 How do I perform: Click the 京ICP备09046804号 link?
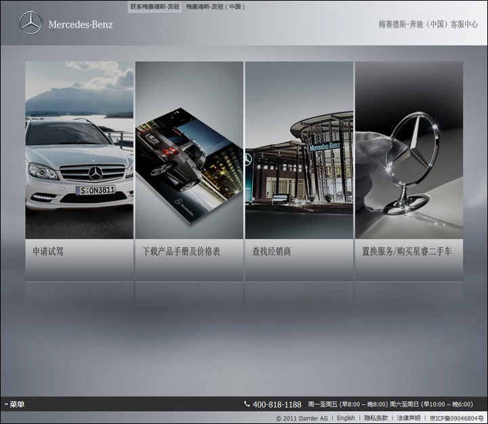457,419
